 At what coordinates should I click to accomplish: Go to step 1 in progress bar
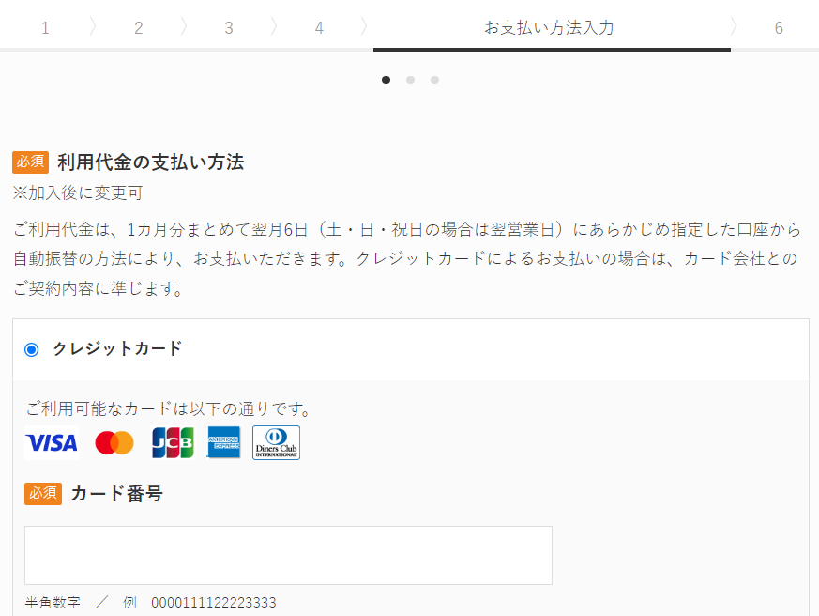tap(45, 28)
